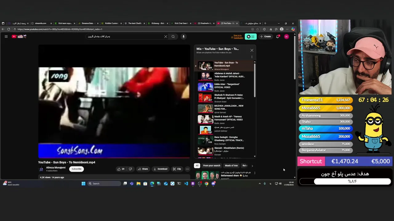Click the browser address bar URL

click(x=60, y=29)
